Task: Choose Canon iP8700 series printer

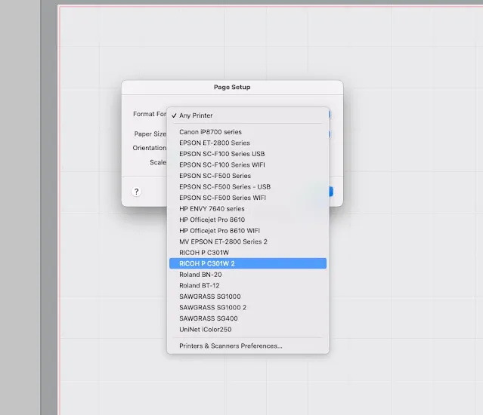Action: [x=248, y=132]
